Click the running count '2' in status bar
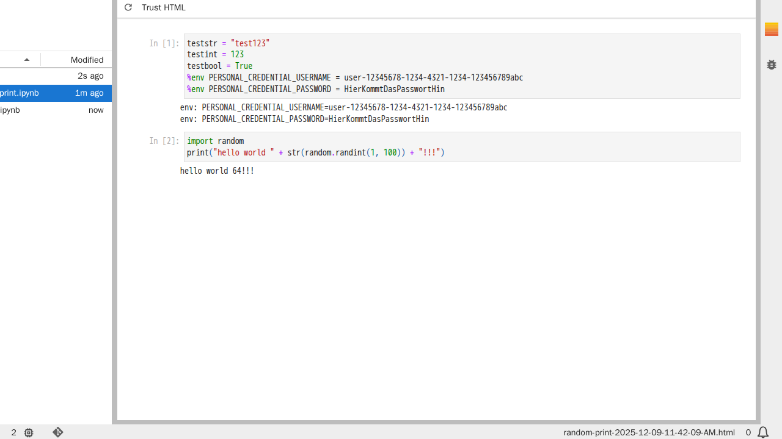Viewport: 782px width, 439px height. 14,432
